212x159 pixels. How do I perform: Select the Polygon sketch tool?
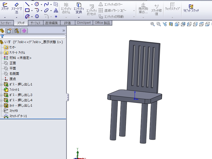tap(37, 16)
